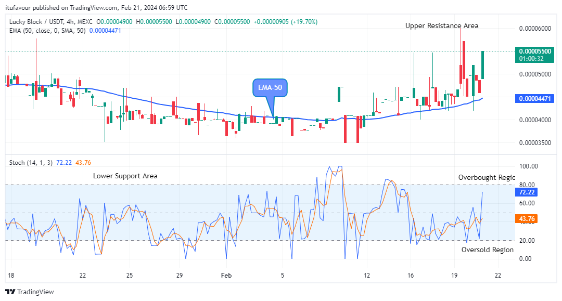Viewport: 562px width, 301px height.
Task: Click the 60.00 level on Stoch axis
Action: coord(527,203)
